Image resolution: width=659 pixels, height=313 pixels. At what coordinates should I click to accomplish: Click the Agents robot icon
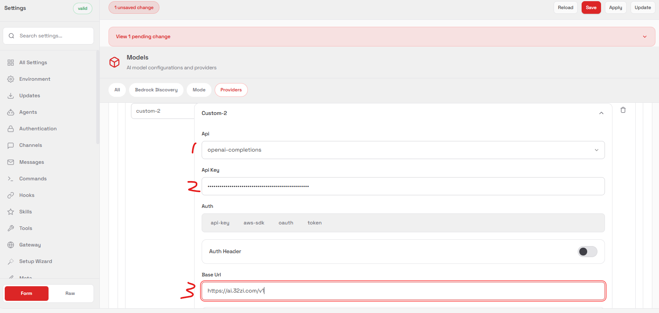[x=11, y=112]
